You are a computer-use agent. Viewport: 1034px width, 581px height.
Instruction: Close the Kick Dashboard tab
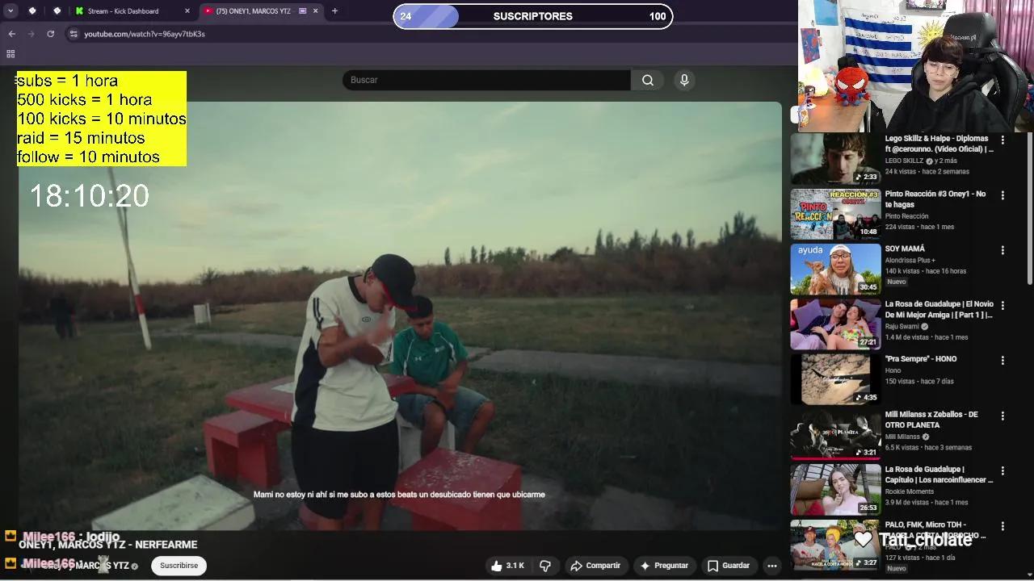187,11
